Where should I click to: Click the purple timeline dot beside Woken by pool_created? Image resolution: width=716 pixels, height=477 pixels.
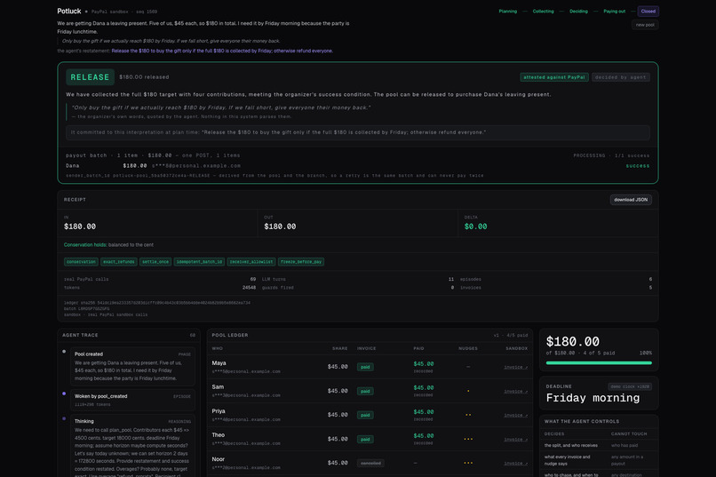pyautogui.click(x=64, y=394)
